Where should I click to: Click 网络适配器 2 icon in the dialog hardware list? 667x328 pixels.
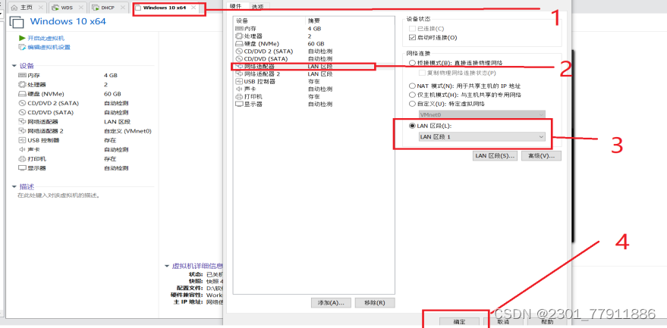(x=238, y=74)
